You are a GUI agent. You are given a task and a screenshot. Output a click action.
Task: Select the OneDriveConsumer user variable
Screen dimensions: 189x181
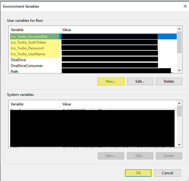pos(27,66)
